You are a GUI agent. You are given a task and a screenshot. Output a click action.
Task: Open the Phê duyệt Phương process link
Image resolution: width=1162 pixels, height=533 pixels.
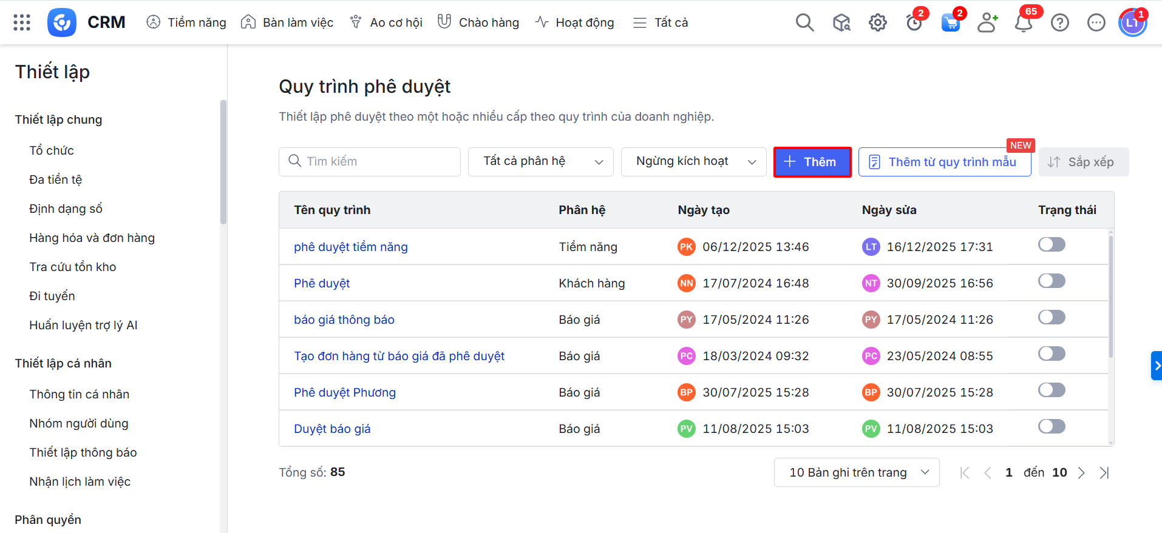coord(345,392)
